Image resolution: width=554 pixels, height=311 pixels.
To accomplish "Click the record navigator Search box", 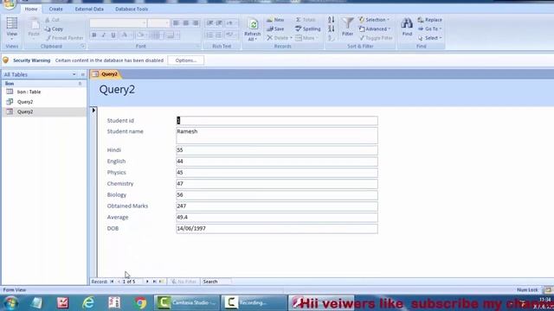I will point(216,282).
